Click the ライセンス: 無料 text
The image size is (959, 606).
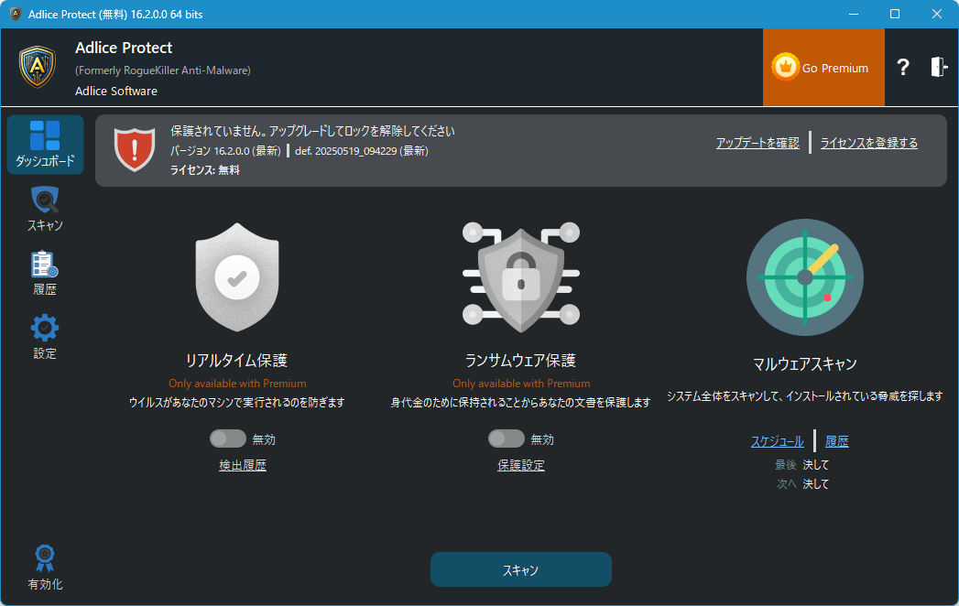205,170
